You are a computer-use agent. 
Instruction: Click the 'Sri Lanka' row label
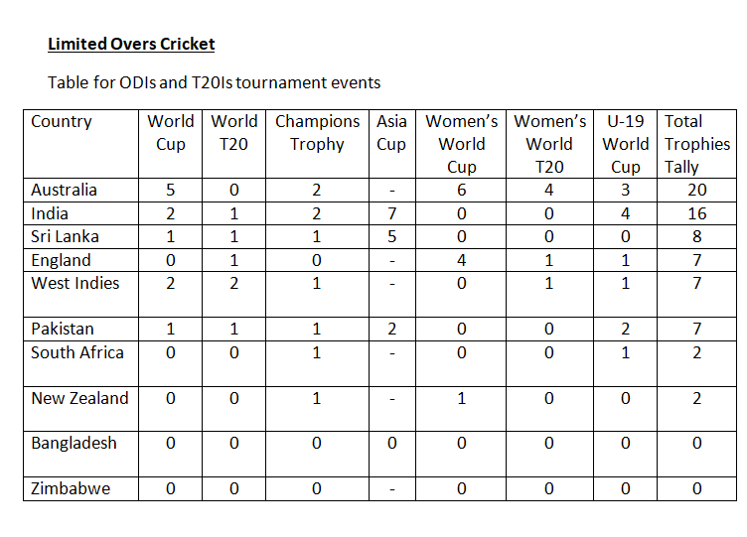point(61,237)
